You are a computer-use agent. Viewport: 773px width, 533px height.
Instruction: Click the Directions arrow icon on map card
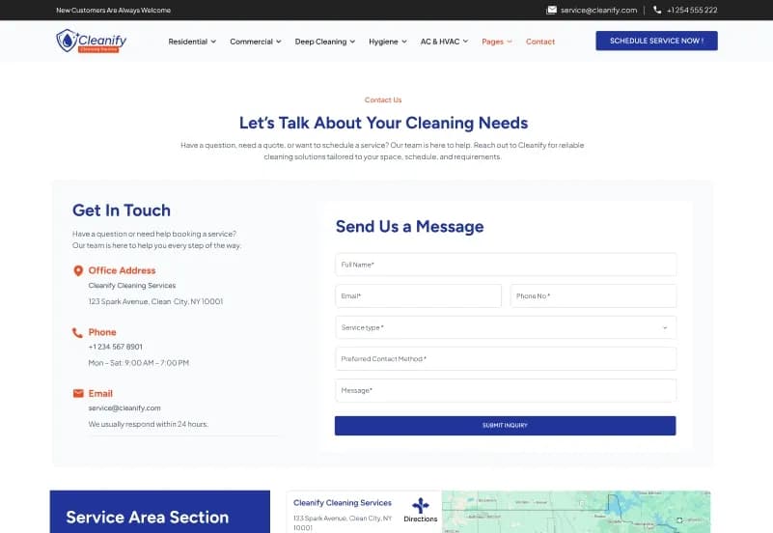421,505
